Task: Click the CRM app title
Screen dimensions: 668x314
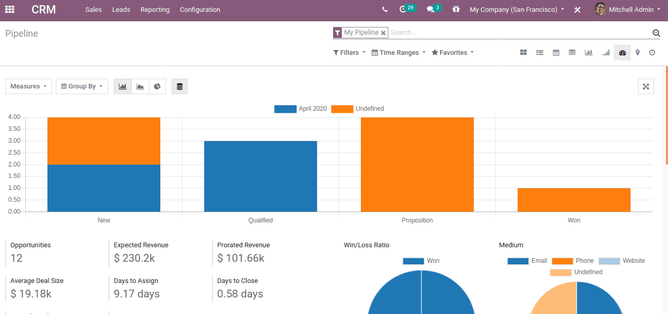Action: pyautogui.click(x=43, y=9)
